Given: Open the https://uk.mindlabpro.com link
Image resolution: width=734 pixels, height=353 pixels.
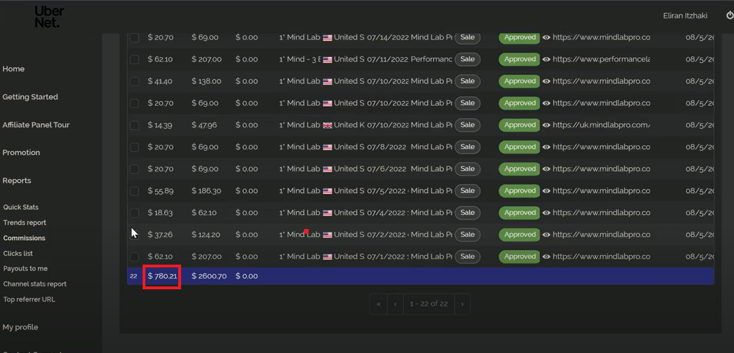Looking at the screenshot, I should 601,125.
